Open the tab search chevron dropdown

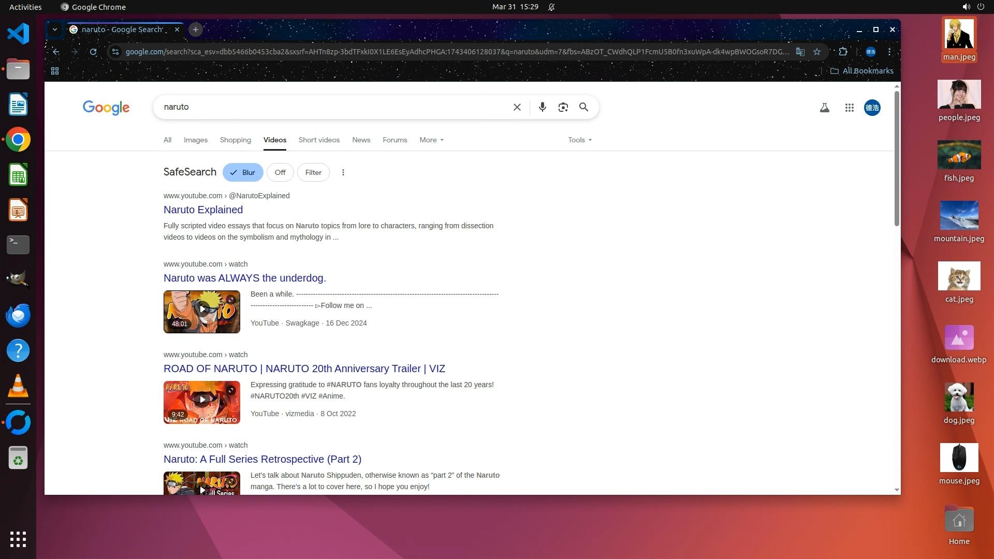(x=54, y=30)
